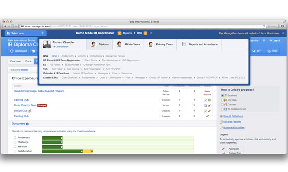Open Generate Reports link
Viewport: 288px width, 172px height.
[x=232, y=122]
